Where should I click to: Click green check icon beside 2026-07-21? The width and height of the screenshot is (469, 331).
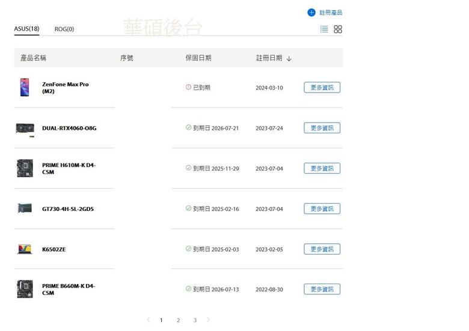(188, 127)
